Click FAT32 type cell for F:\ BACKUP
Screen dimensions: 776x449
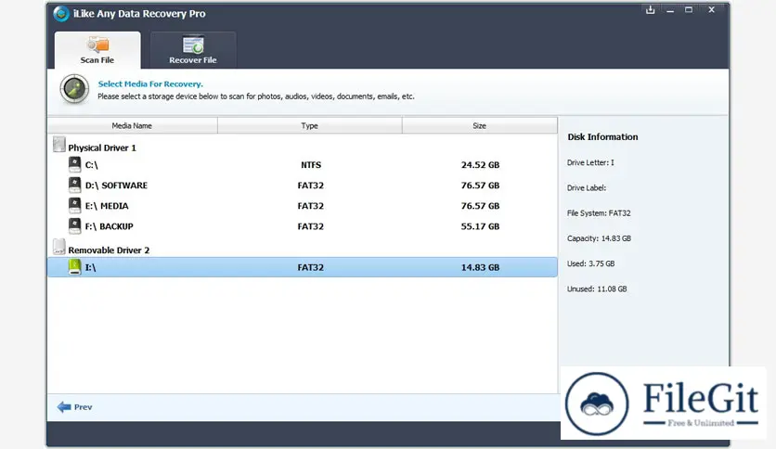tap(311, 226)
